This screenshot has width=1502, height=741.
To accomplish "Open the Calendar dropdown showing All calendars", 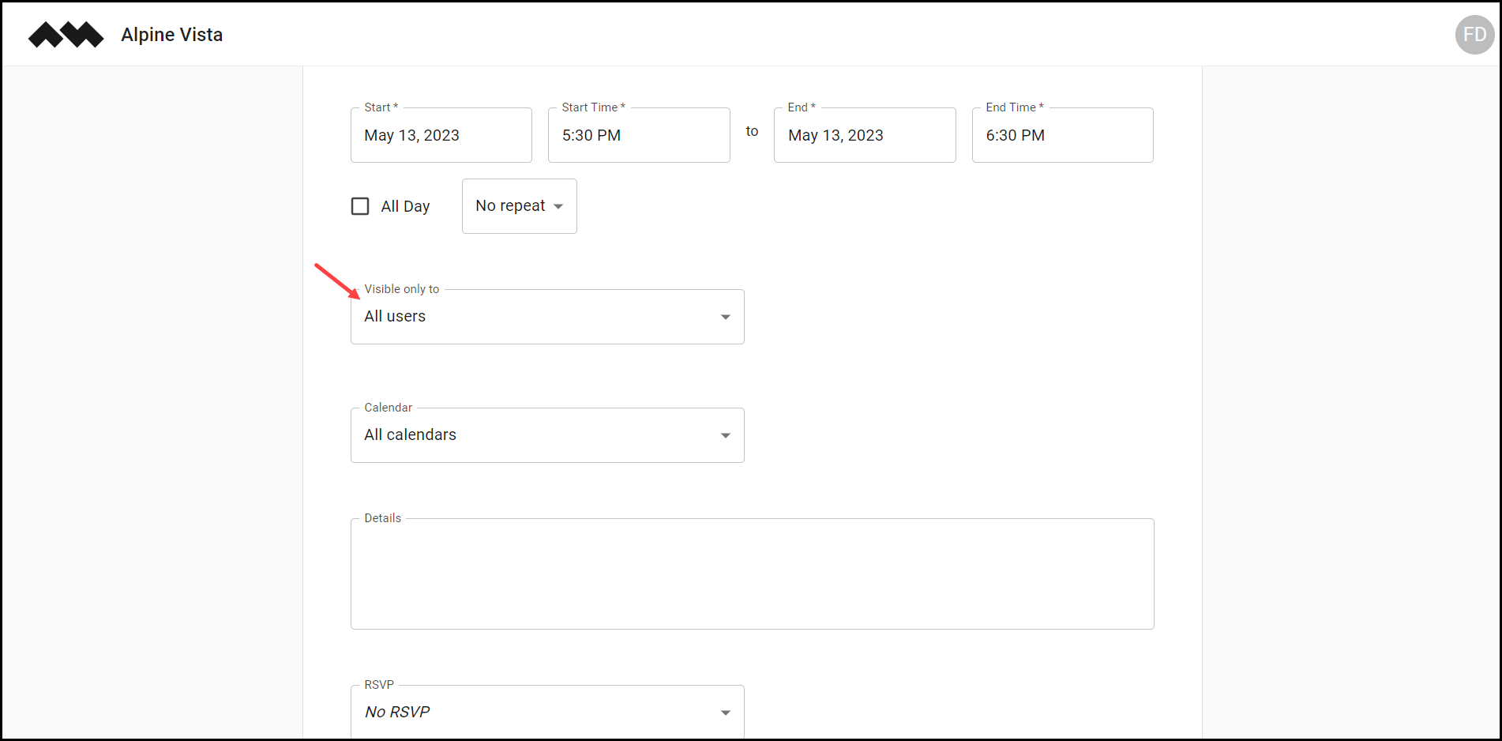I will 547,435.
